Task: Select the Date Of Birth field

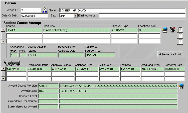Action: pos(34,16)
